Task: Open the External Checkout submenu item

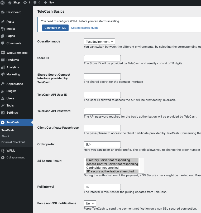Action: pos(13,142)
